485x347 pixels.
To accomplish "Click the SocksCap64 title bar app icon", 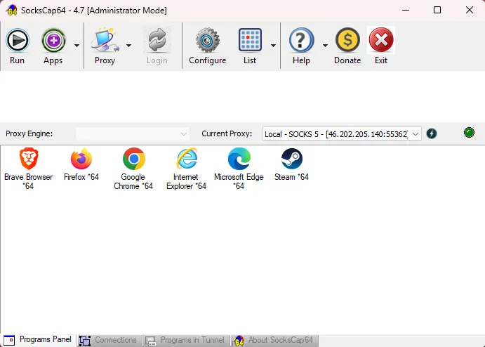I will pos(11,11).
